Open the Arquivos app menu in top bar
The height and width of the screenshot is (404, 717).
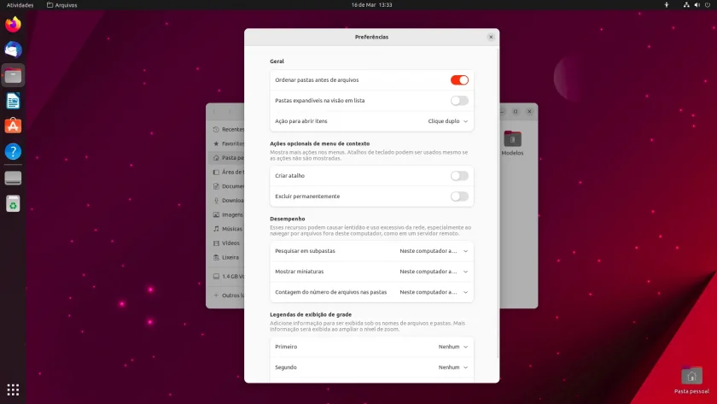(61, 4)
